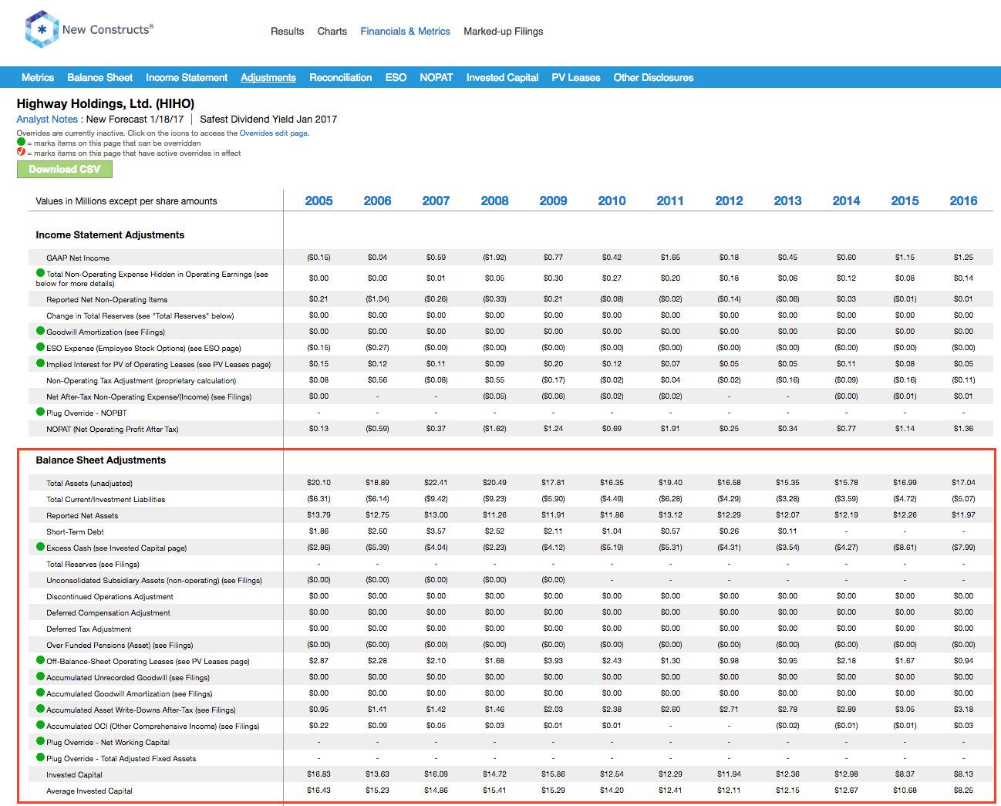Switch to the Invested Capital tab
Image resolution: width=1001 pixels, height=806 pixels.
coord(502,78)
